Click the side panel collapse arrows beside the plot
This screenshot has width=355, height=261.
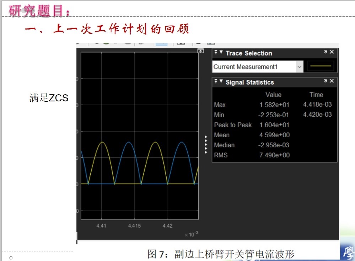pos(206,145)
